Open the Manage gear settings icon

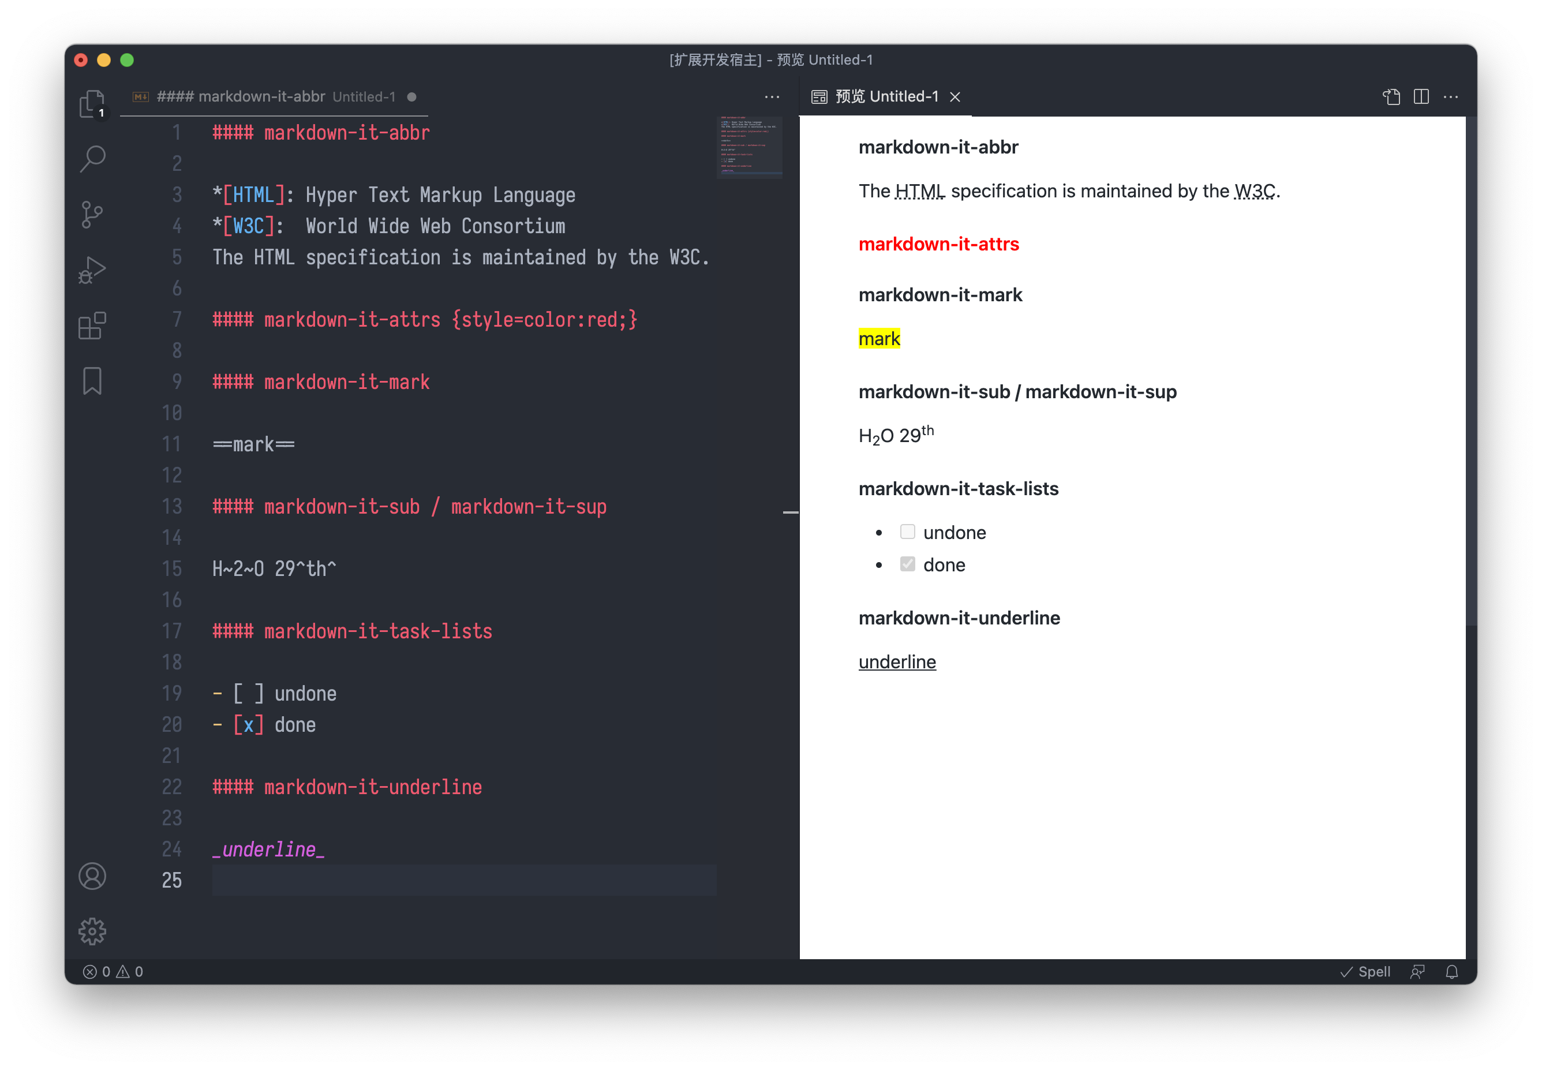click(92, 931)
